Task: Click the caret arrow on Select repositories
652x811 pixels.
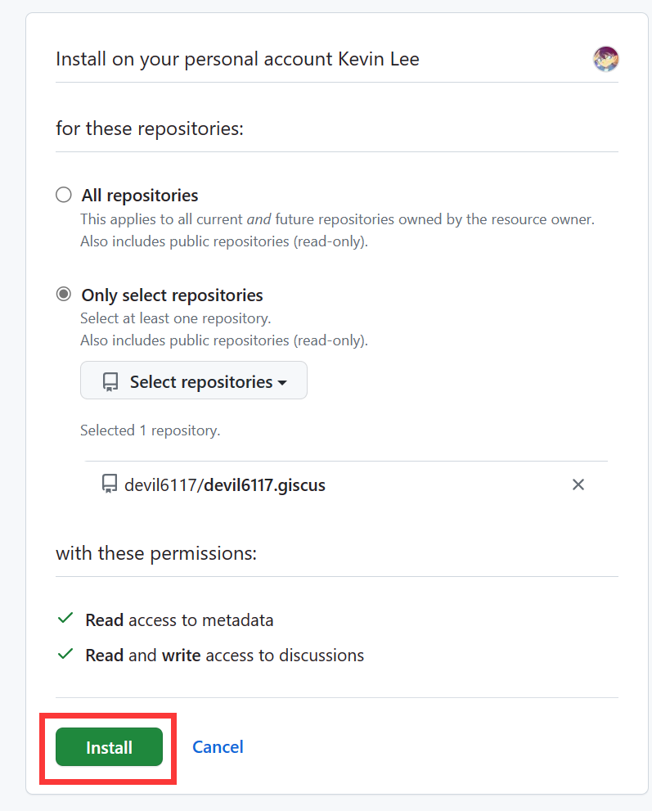Action: point(282,382)
